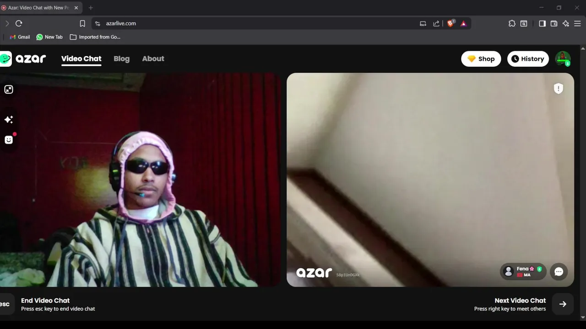Restore the browser window size
The height and width of the screenshot is (329, 586).
tap(559, 8)
